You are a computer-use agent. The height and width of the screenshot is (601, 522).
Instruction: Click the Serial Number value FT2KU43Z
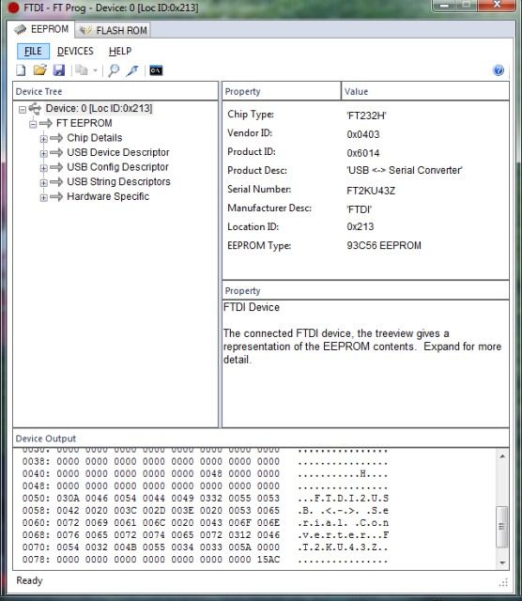click(x=371, y=191)
